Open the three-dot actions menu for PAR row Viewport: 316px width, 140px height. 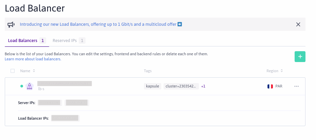(x=296, y=86)
